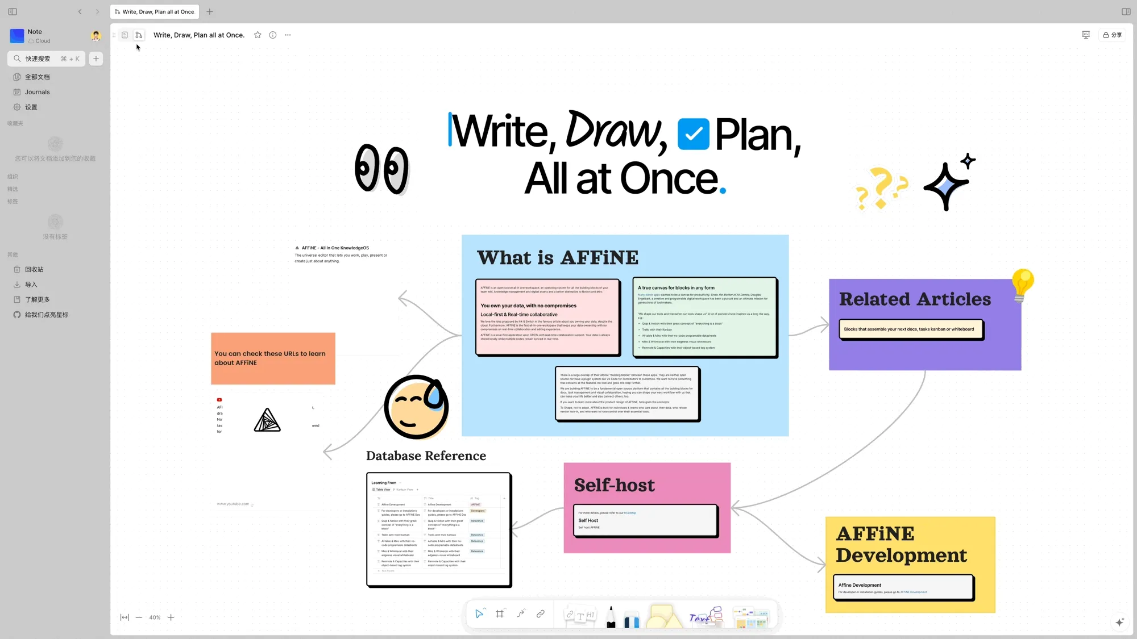Select the 'What is AFFiNE' heading
1137x639 pixels.
tap(558, 258)
